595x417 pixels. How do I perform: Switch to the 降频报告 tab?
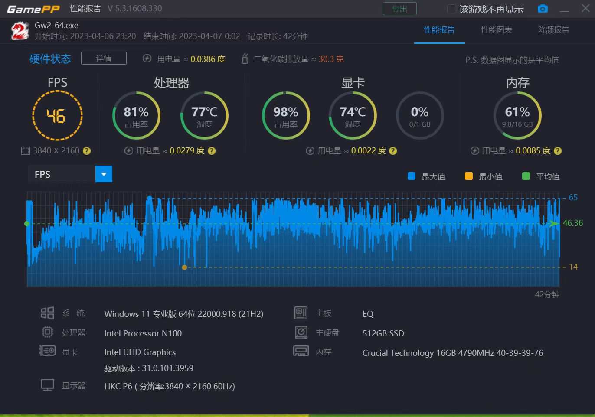click(554, 30)
